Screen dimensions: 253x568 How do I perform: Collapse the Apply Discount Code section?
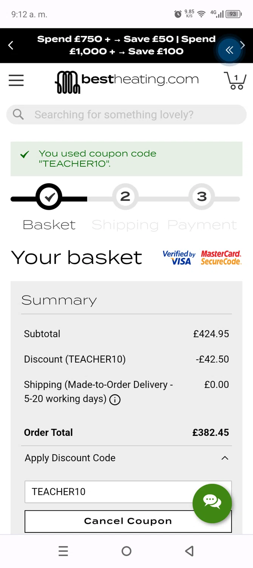point(225,458)
